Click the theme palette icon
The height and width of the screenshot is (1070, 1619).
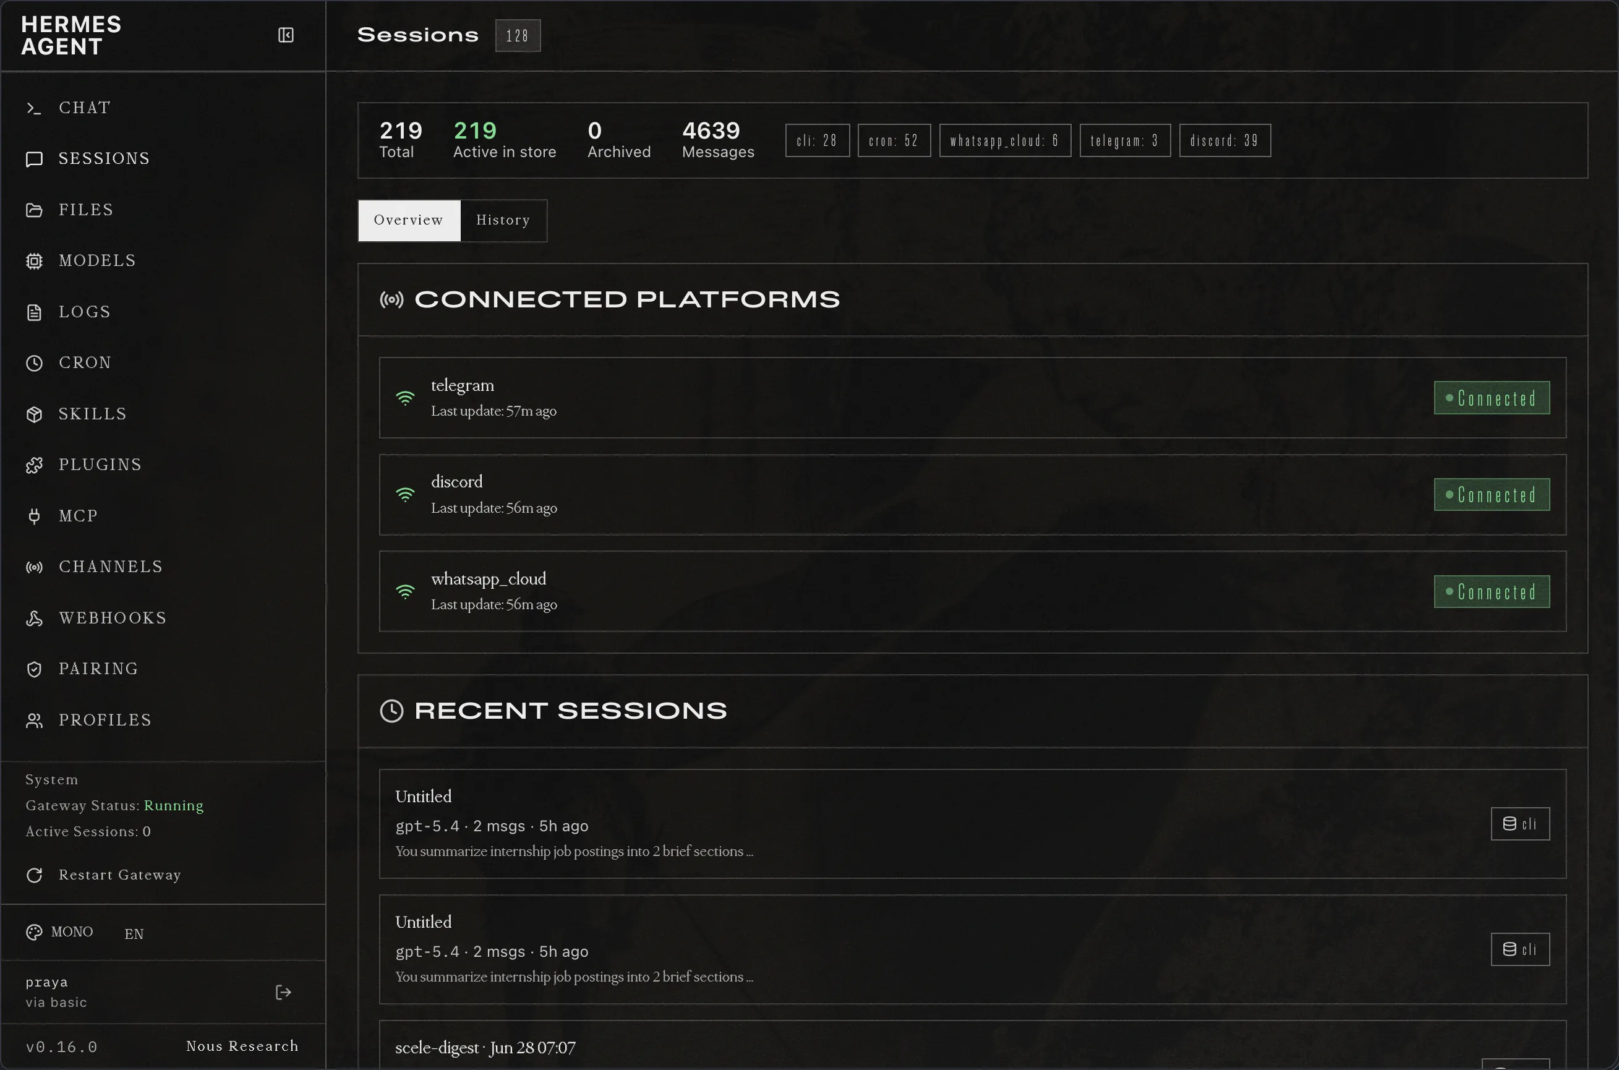pyautogui.click(x=34, y=932)
